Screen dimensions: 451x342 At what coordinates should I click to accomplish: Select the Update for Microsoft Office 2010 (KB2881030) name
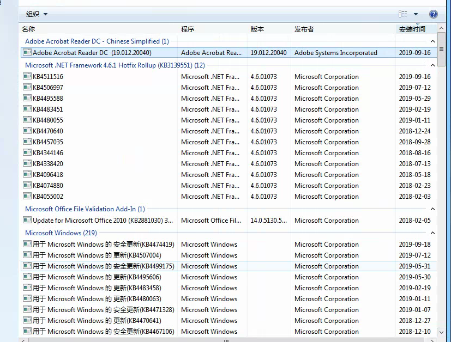coord(103,221)
